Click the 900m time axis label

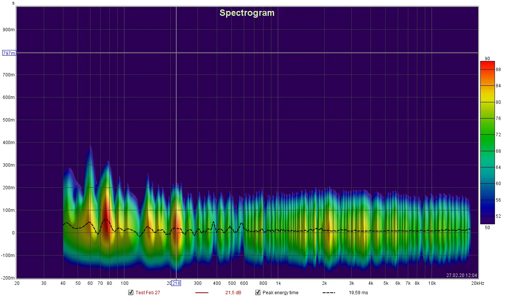(x=9, y=30)
